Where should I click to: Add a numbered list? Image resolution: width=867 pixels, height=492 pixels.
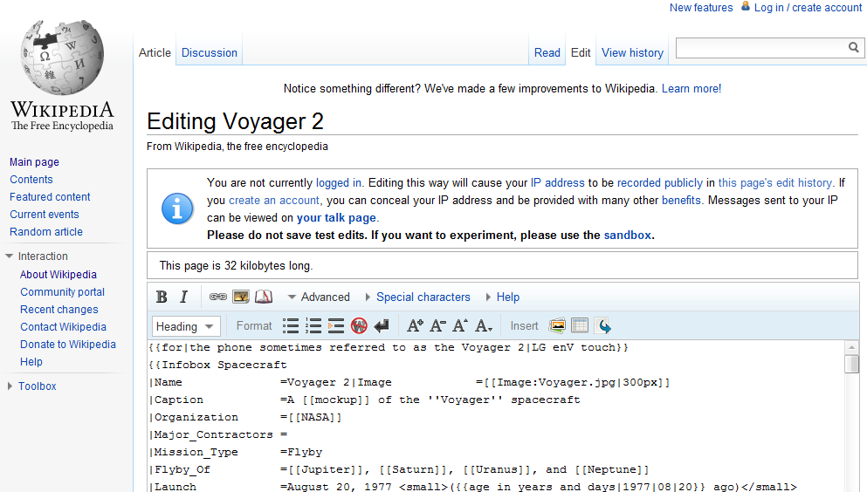point(313,325)
